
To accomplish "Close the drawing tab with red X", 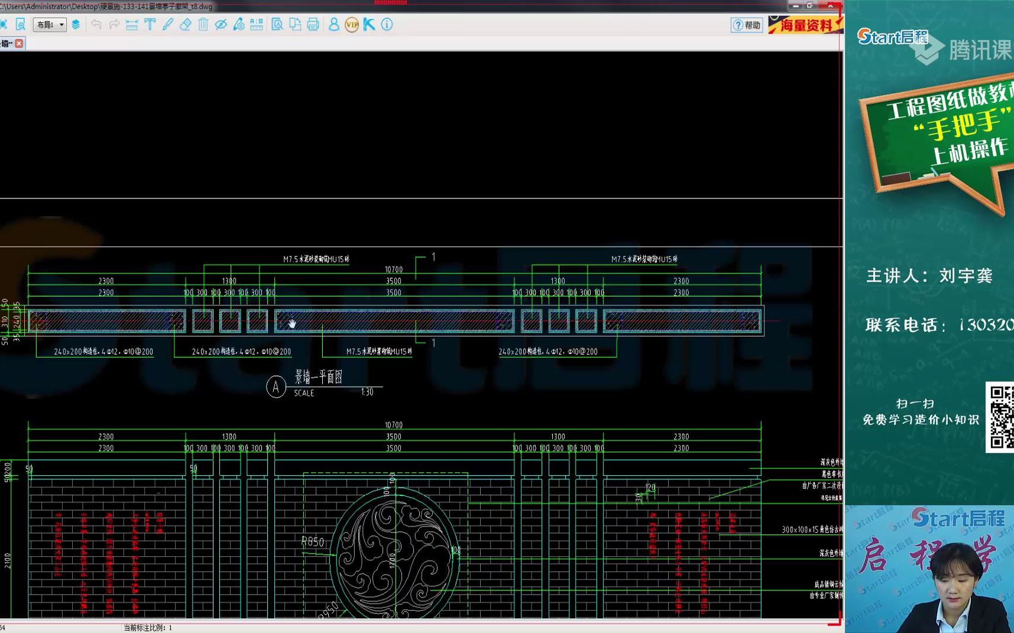I will click(19, 44).
